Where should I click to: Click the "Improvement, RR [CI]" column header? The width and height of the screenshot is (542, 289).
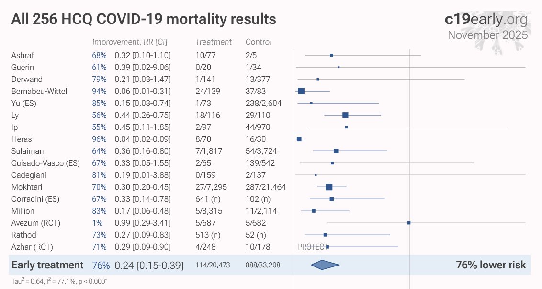click(129, 42)
